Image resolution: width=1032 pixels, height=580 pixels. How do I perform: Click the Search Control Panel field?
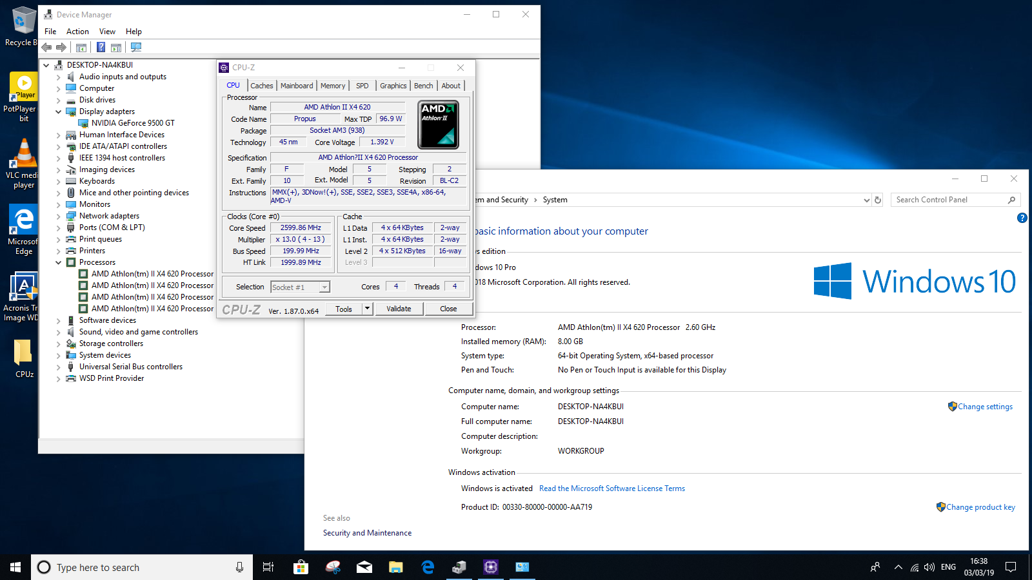pos(948,200)
